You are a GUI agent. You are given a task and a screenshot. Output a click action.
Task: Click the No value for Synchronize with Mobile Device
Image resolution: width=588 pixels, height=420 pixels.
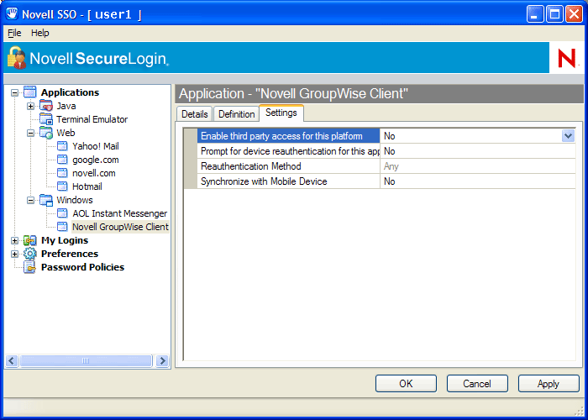click(x=390, y=181)
